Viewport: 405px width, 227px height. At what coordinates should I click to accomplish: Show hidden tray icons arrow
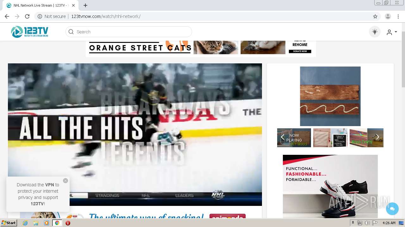[353, 223]
